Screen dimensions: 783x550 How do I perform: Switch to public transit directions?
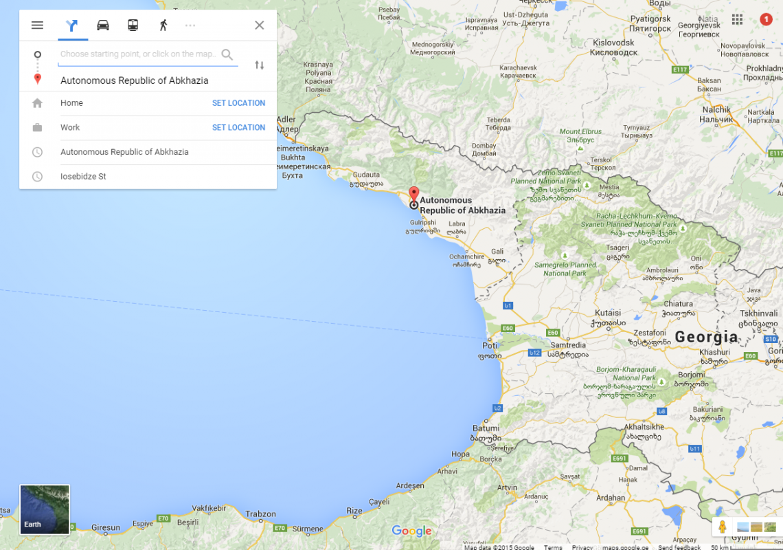click(x=133, y=25)
